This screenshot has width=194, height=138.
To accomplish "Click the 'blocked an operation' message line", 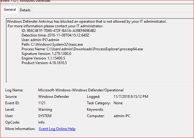I will tap(87, 21).
